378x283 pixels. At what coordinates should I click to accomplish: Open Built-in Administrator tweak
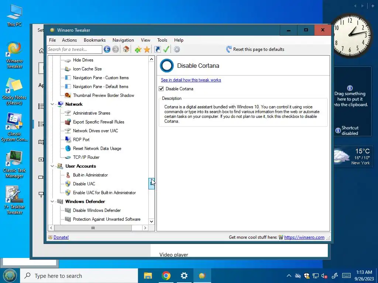pos(90,175)
